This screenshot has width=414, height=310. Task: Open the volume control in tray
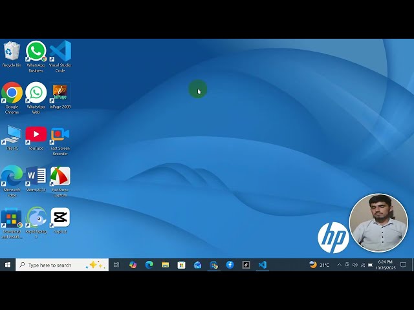tap(355, 265)
